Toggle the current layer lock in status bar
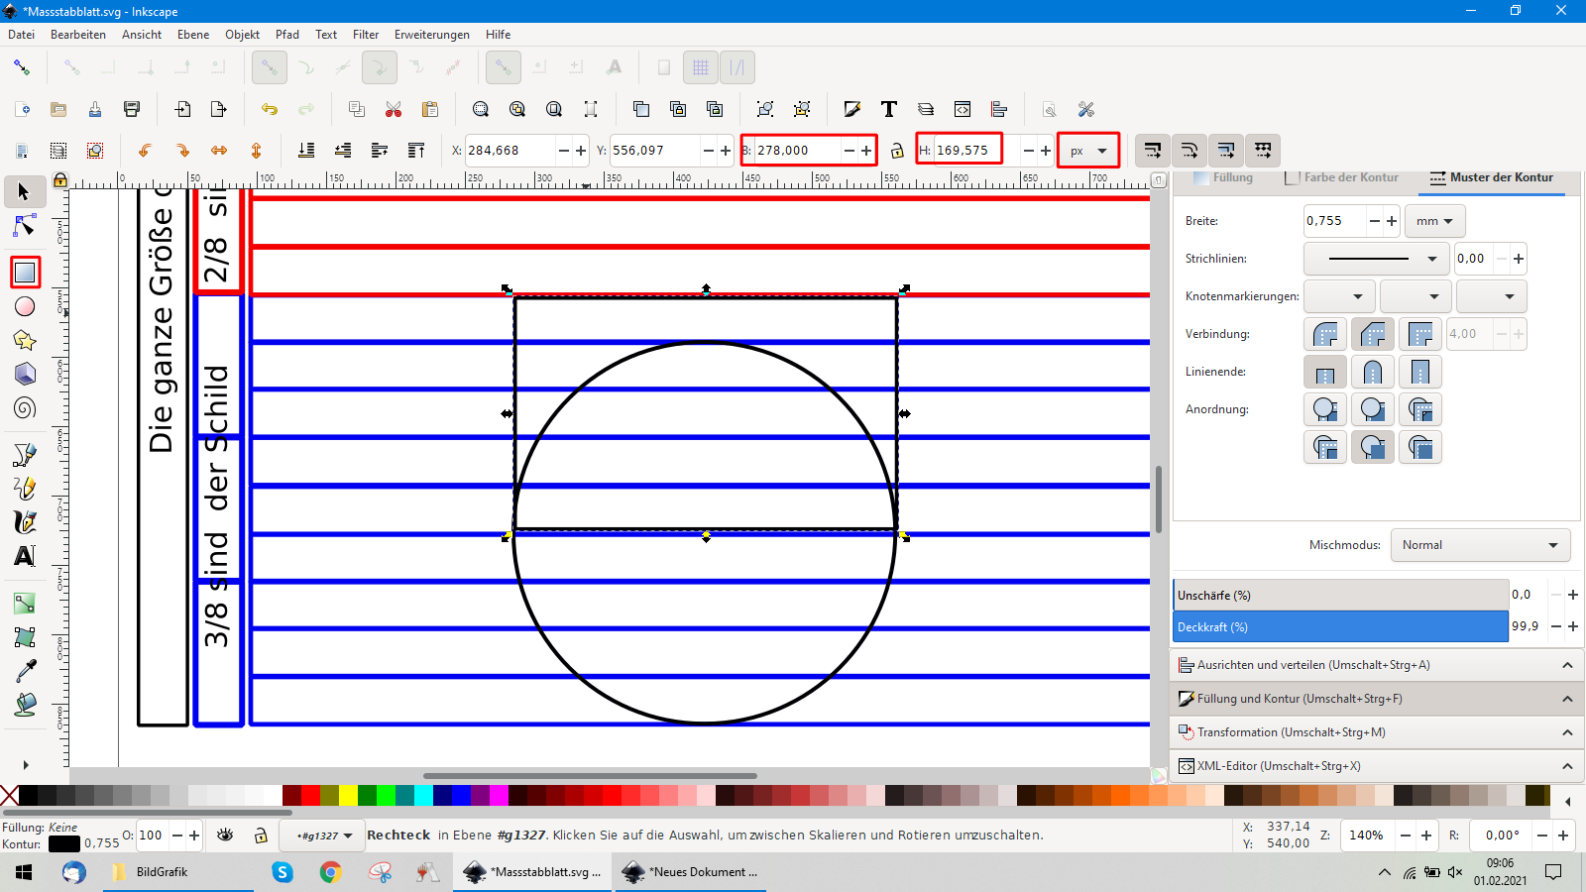Screen dimensions: 1586x892 261,836
